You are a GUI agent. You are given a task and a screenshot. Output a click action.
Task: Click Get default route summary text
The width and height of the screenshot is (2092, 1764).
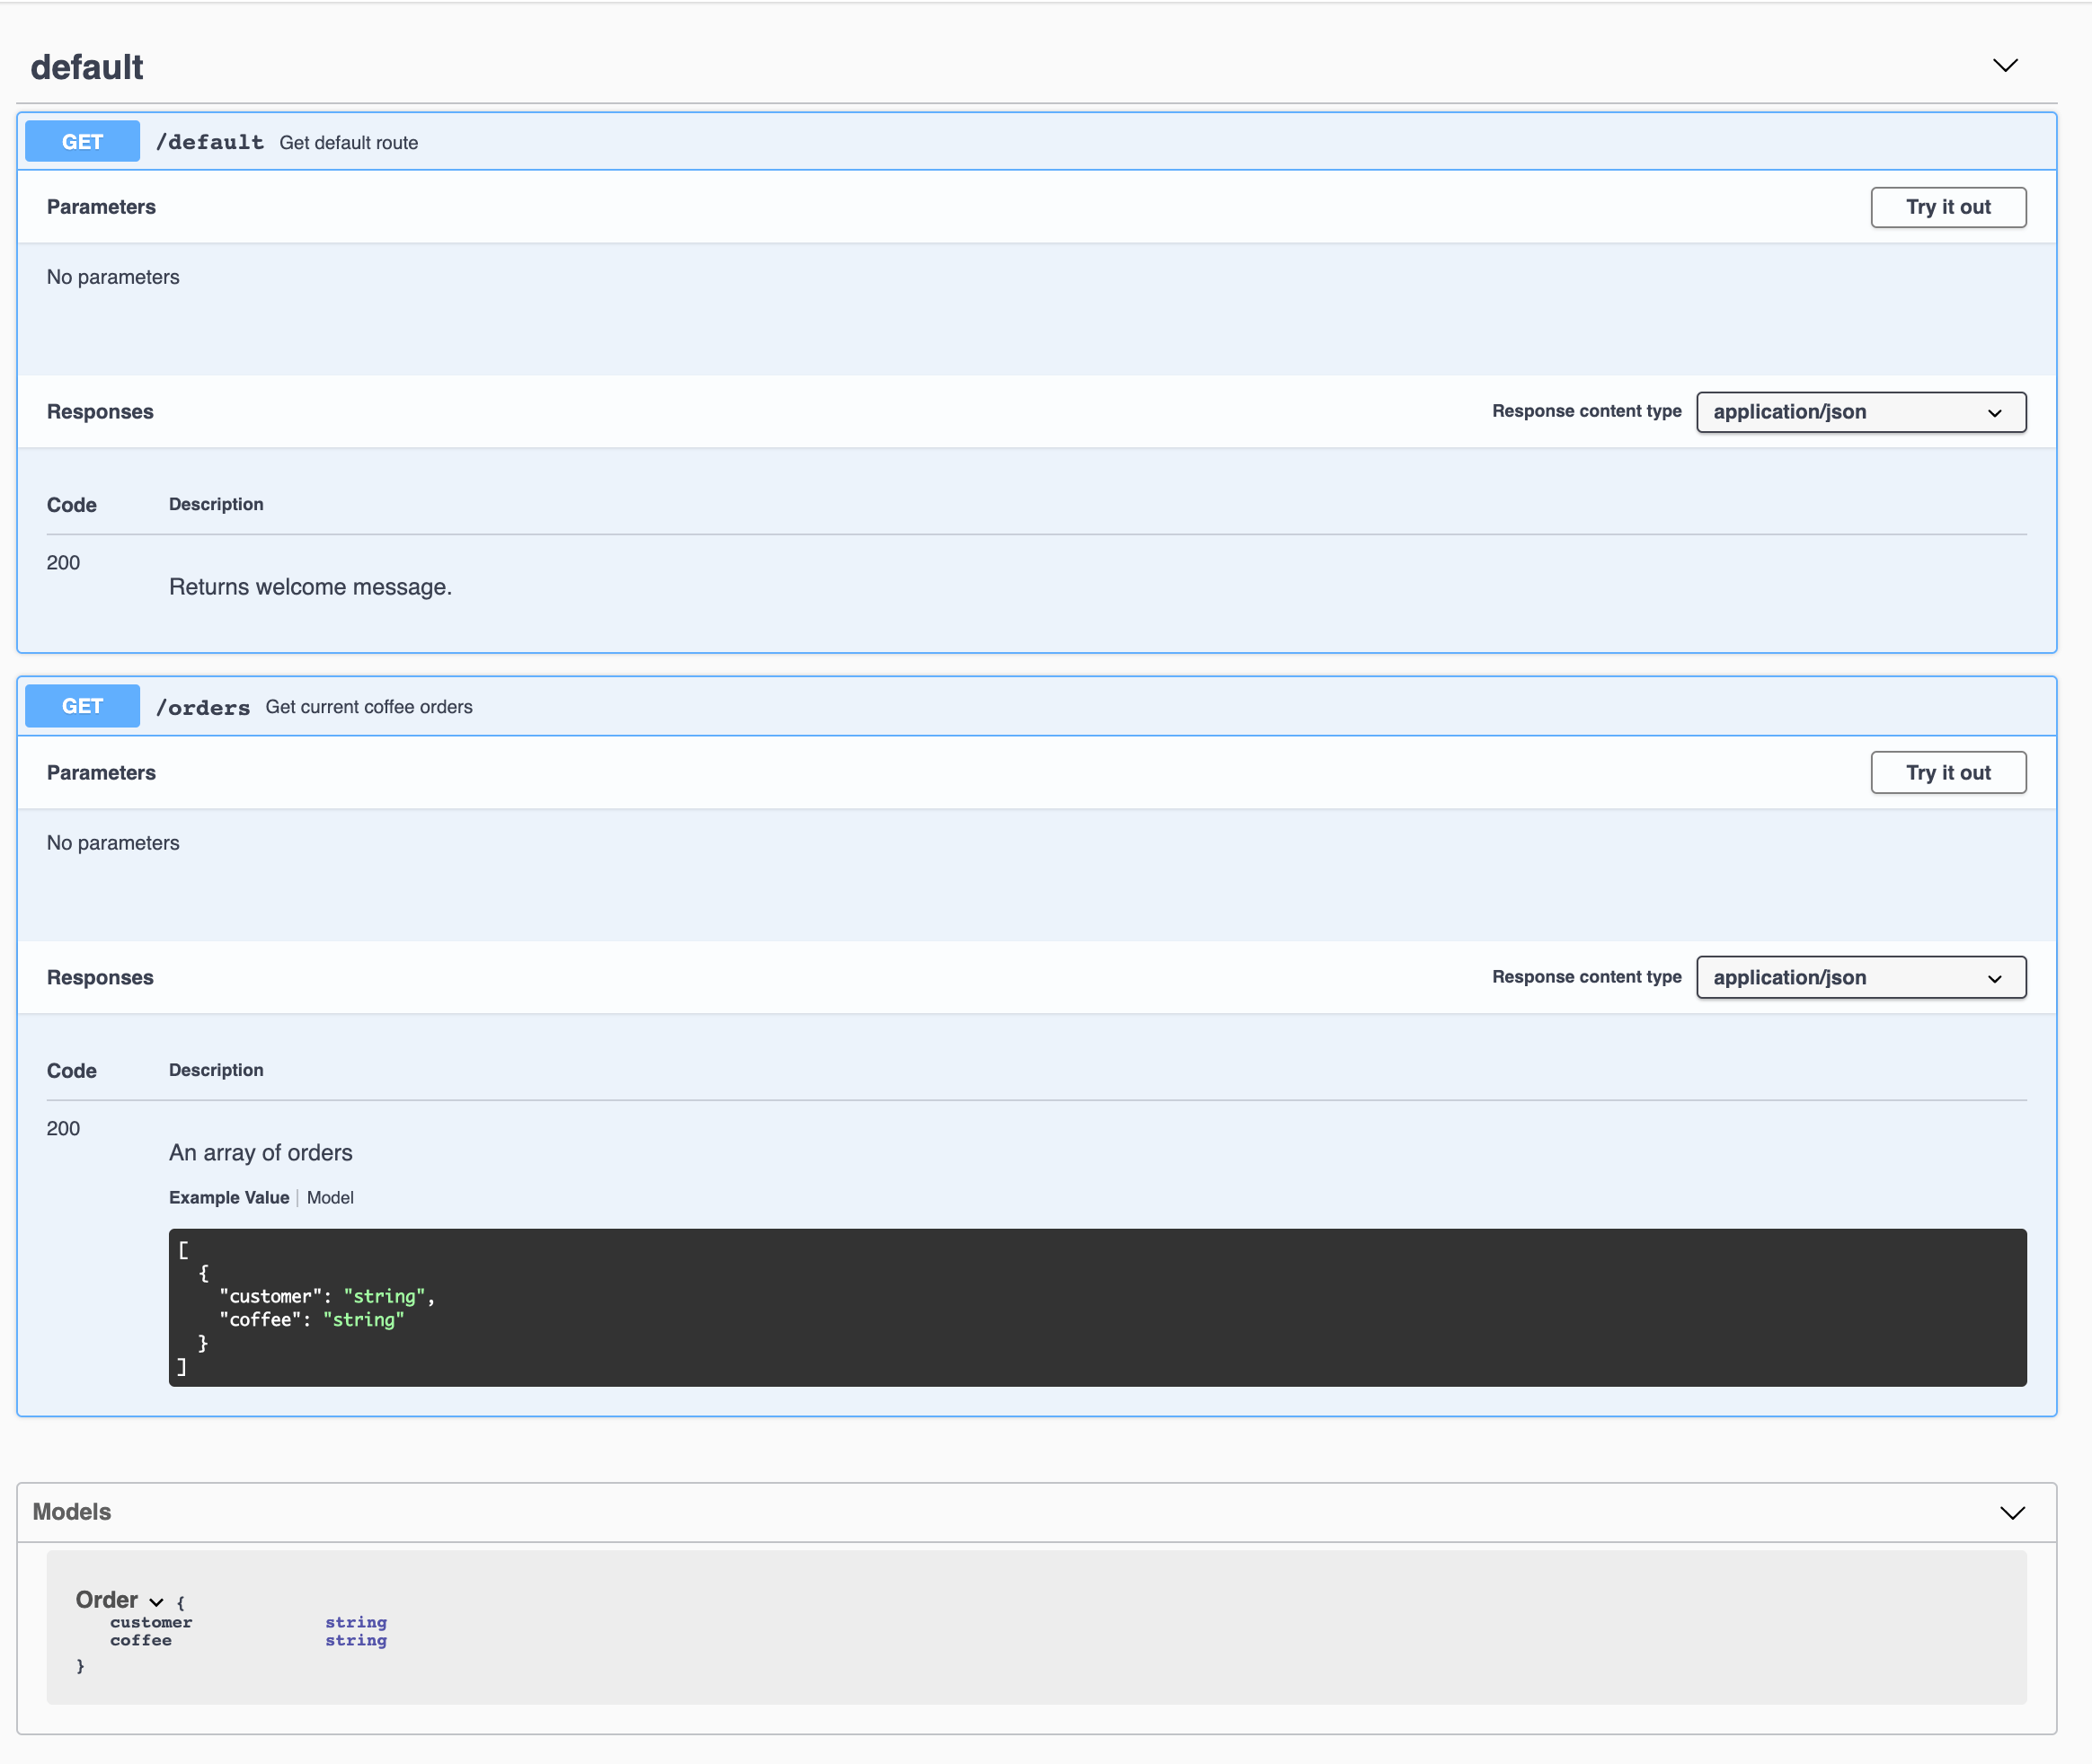pyautogui.click(x=348, y=143)
